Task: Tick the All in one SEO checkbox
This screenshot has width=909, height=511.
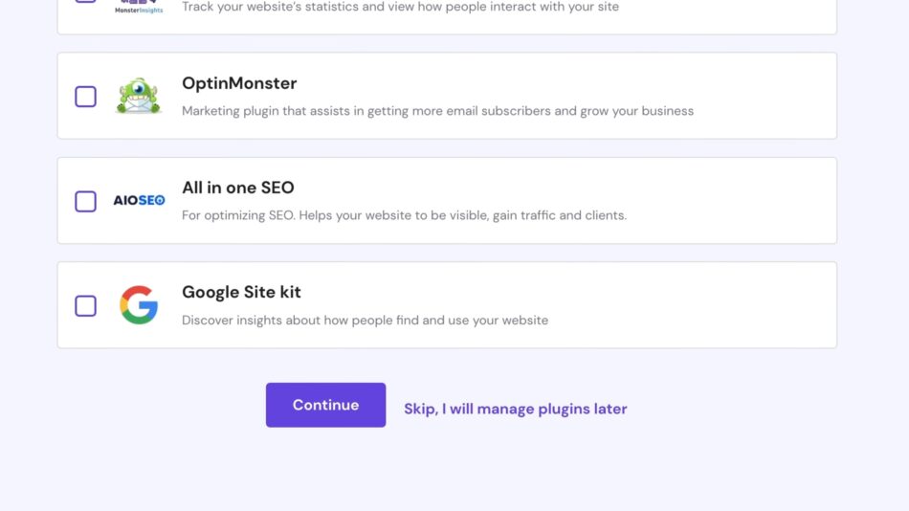Action: (x=85, y=201)
